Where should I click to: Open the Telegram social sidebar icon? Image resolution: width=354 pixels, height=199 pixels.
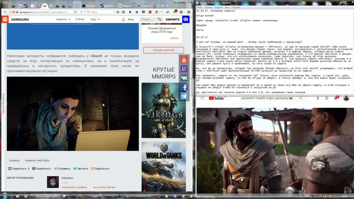point(184,96)
